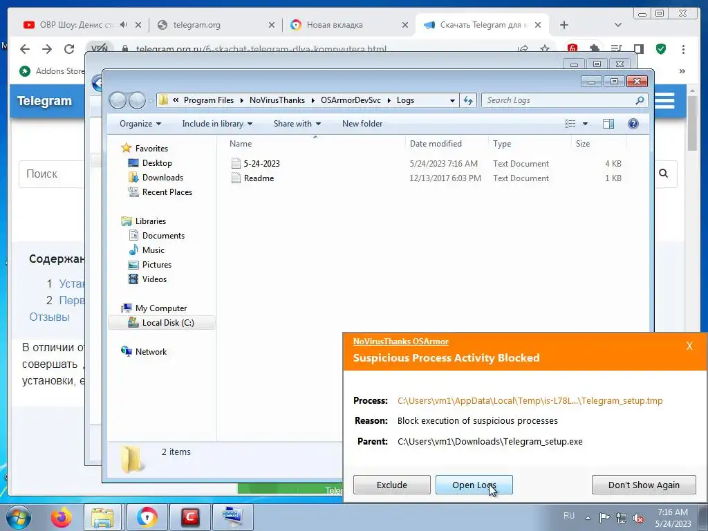Click arrow after OSArmorDevSvc in breadcrumb

pyautogui.click(x=389, y=100)
